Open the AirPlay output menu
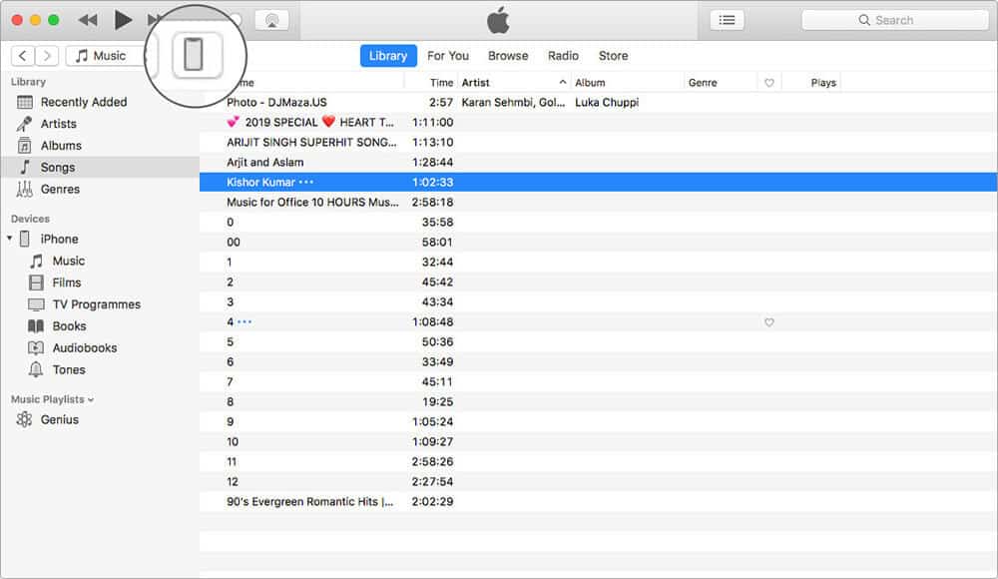998x579 pixels. point(271,20)
